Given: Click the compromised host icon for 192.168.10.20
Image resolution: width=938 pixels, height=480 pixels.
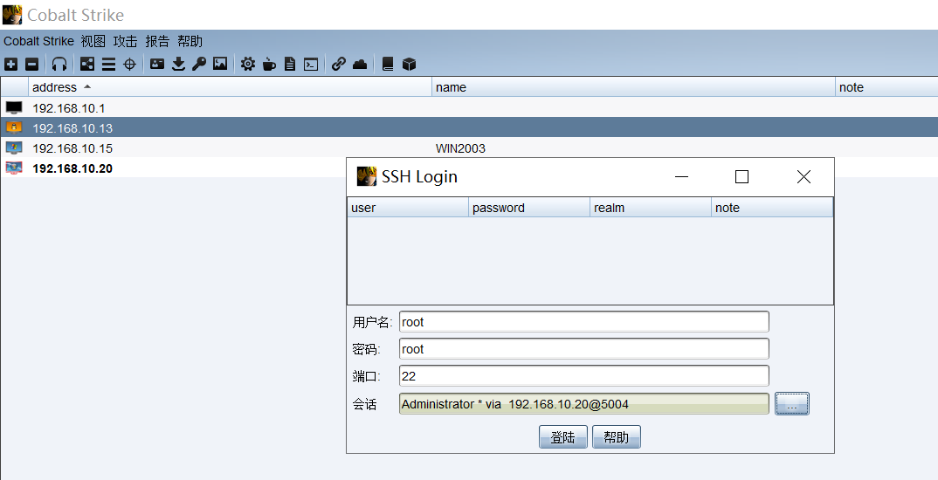Looking at the screenshot, I should [x=14, y=168].
